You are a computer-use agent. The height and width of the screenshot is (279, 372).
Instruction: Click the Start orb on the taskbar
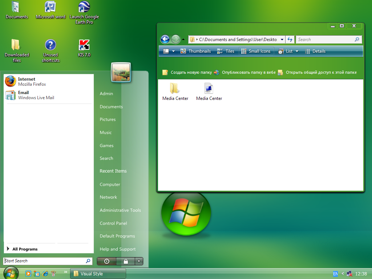(x=11, y=273)
